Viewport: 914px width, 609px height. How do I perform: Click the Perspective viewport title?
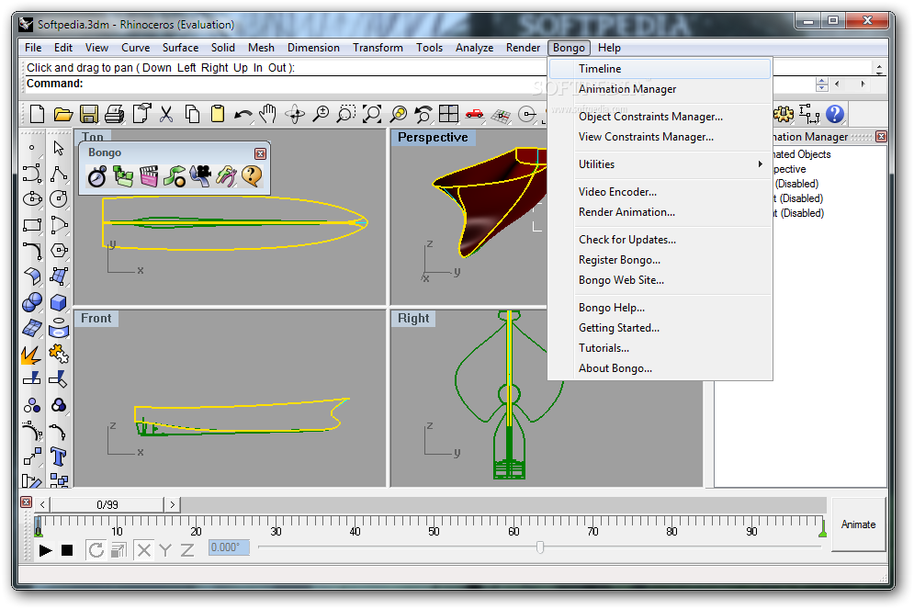433,138
